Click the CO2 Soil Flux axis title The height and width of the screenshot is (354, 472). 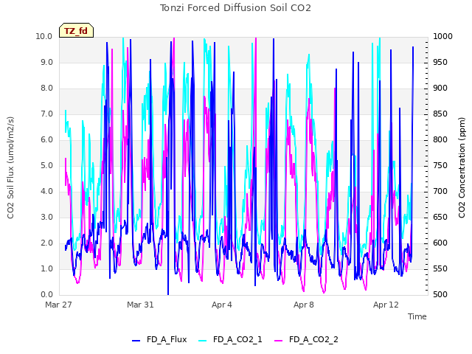point(10,167)
